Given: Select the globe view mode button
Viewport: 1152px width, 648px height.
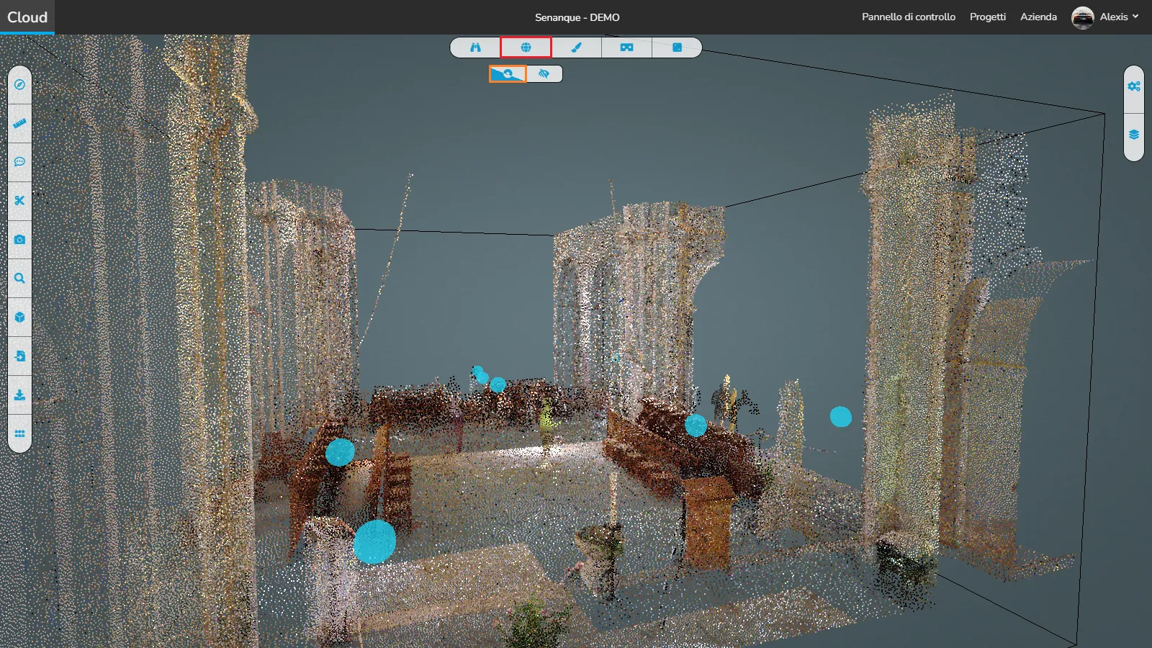Looking at the screenshot, I should 526,48.
